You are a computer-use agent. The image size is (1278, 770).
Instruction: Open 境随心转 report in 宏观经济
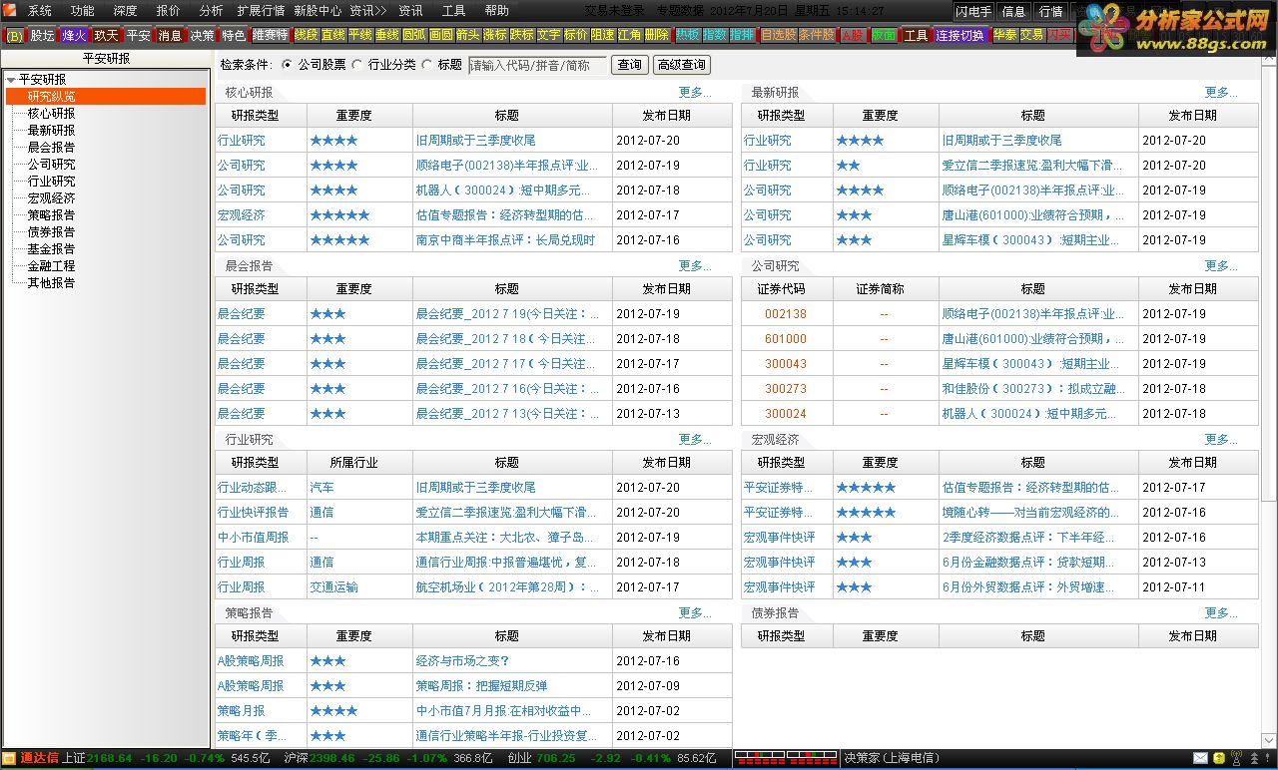coord(1030,513)
